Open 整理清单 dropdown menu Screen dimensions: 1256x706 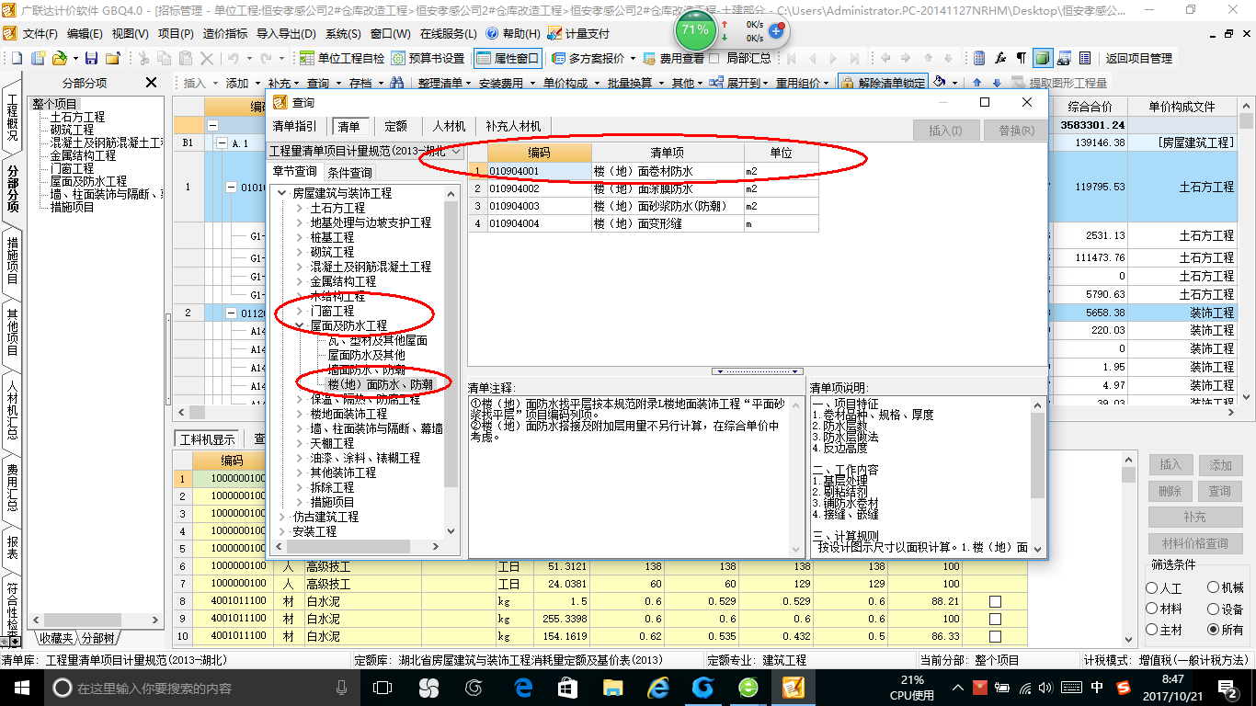445,83
